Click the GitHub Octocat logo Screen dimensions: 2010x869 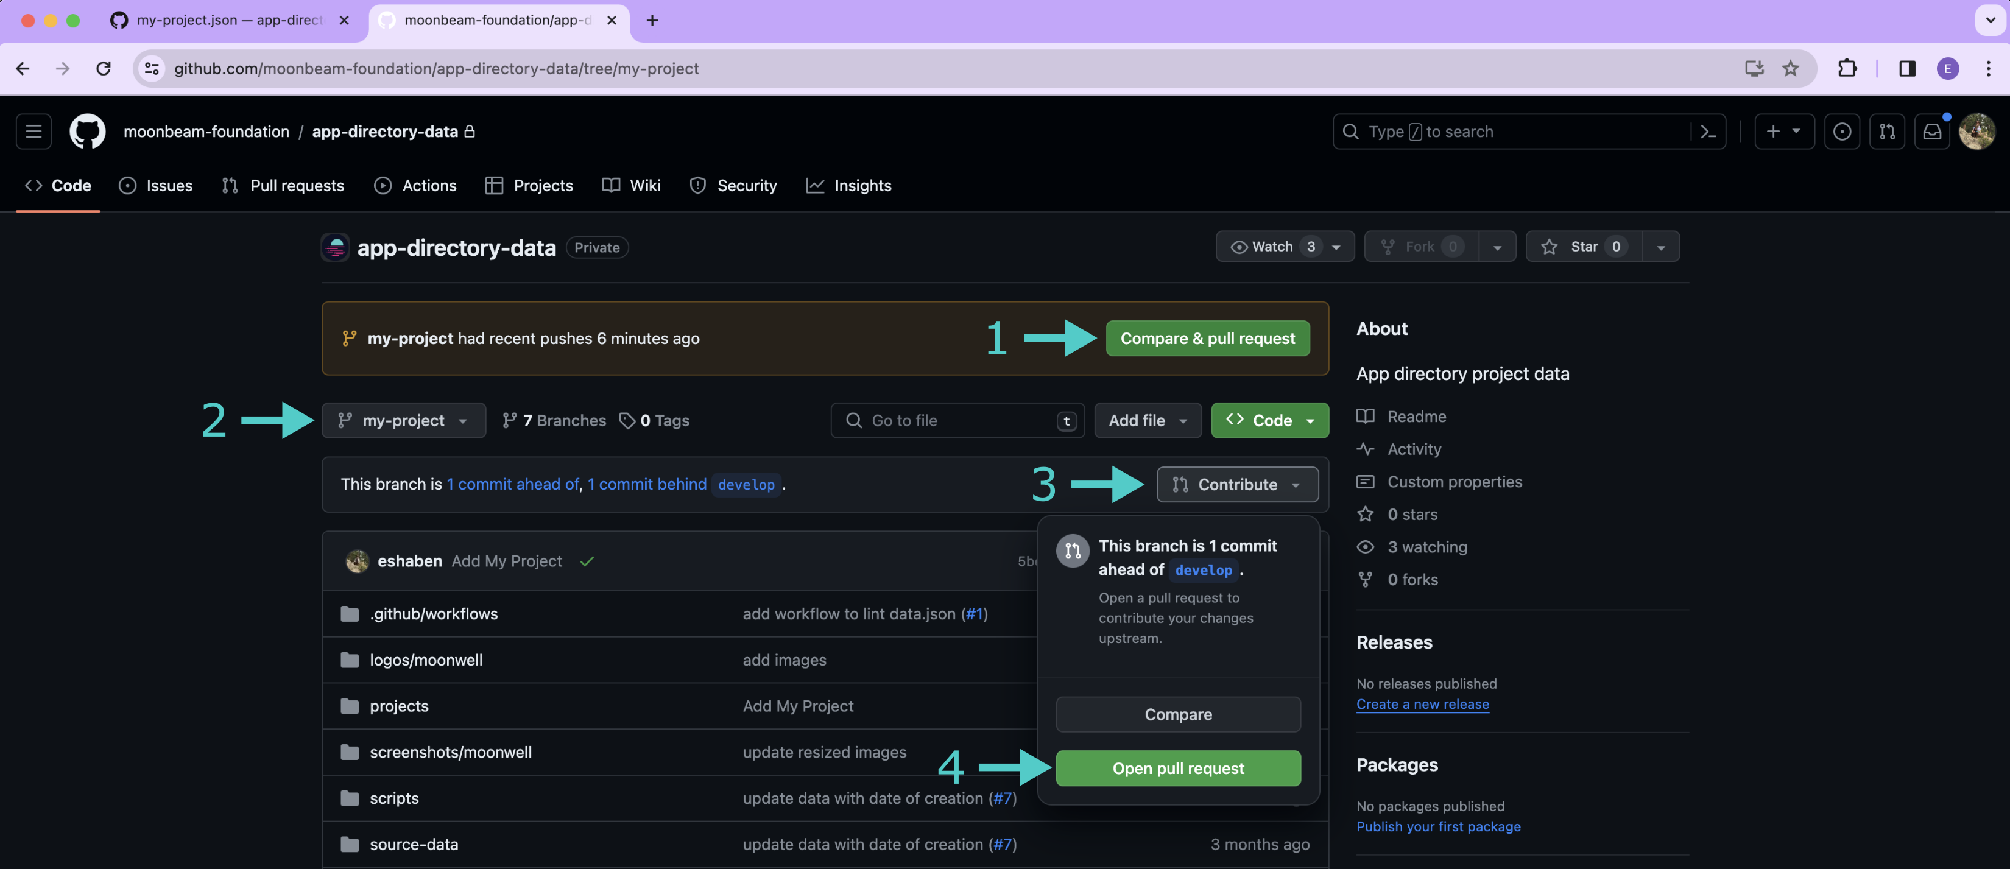tap(87, 131)
